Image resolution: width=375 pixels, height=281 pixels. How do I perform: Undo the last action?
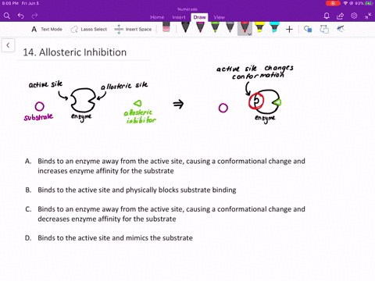[21, 16]
